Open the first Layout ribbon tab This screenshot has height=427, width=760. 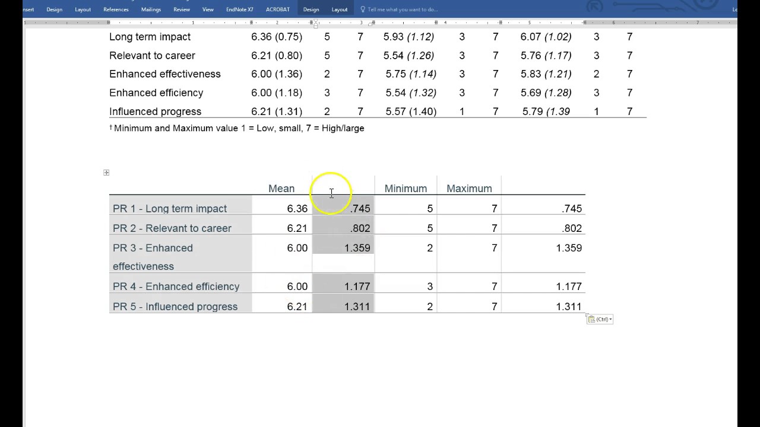(x=83, y=9)
